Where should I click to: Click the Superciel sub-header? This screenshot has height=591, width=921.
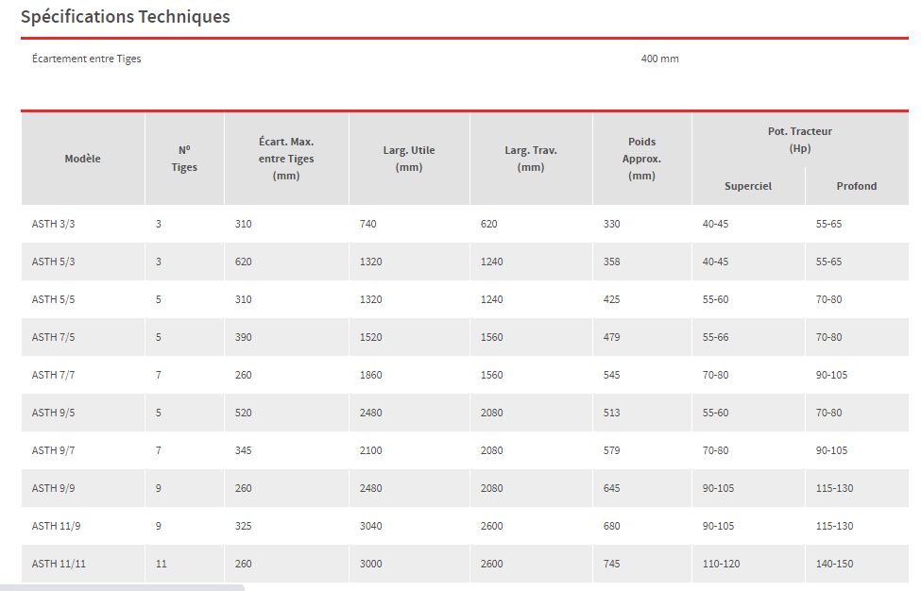coord(748,186)
